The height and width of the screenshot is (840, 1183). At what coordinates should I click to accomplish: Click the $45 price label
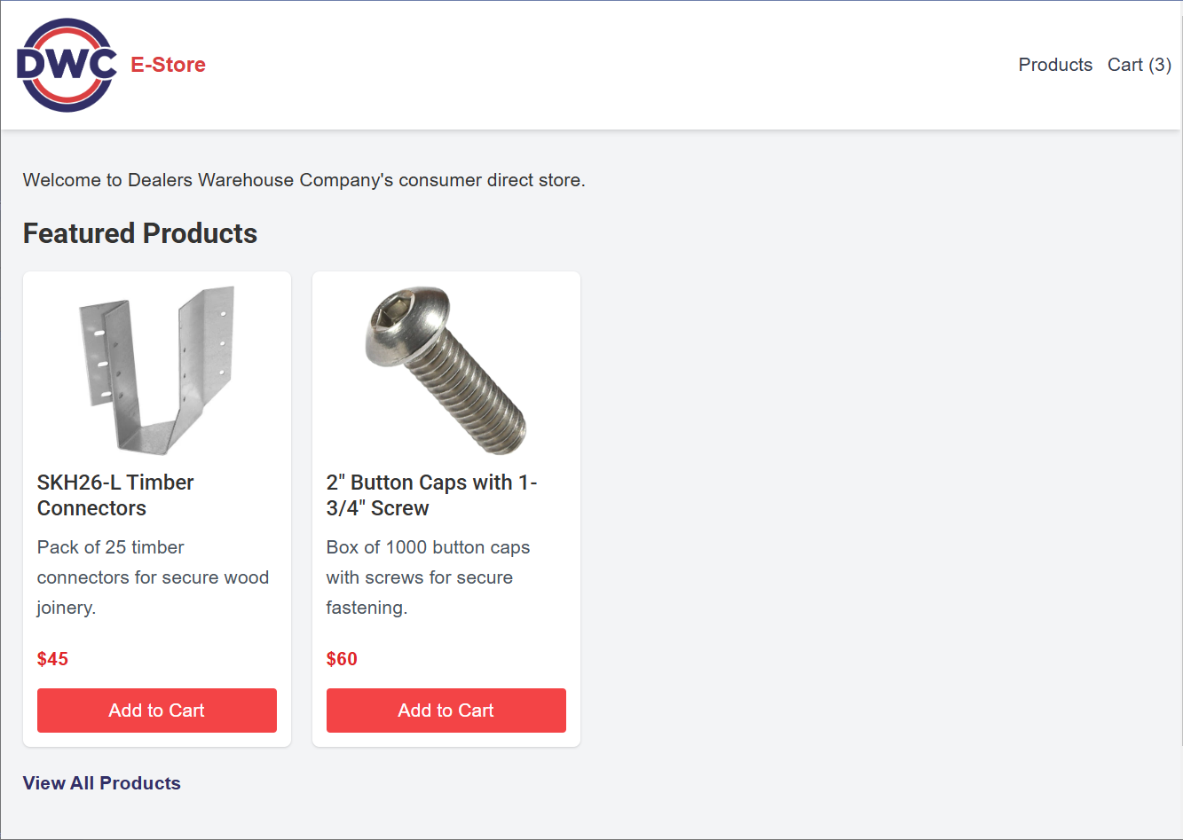pos(53,659)
